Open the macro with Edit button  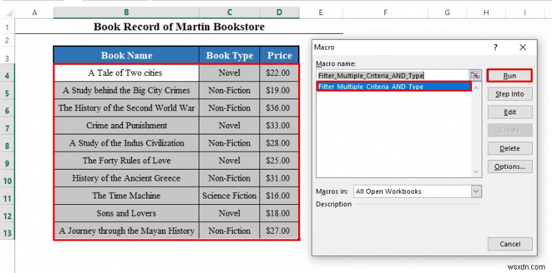[x=510, y=112]
